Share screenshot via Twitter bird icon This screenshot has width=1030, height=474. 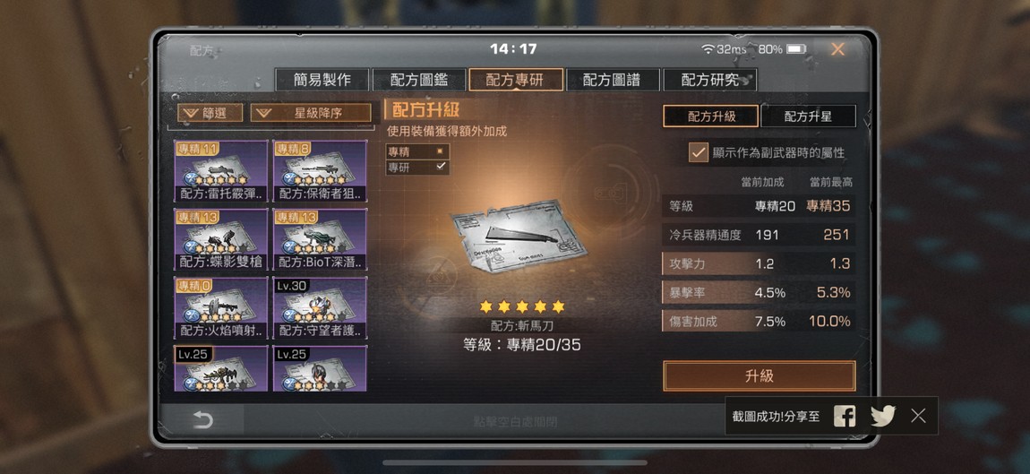click(883, 416)
